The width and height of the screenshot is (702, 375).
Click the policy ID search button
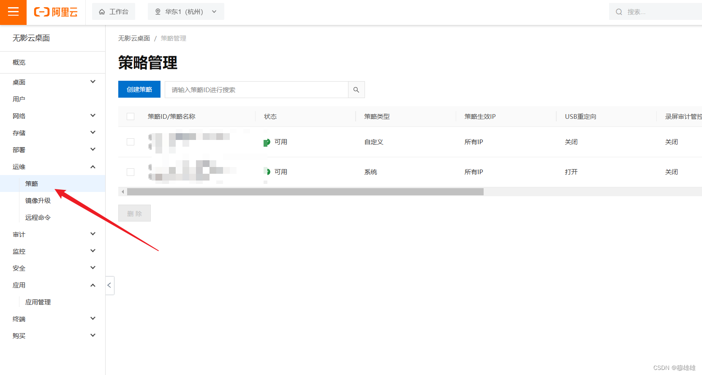(x=356, y=90)
